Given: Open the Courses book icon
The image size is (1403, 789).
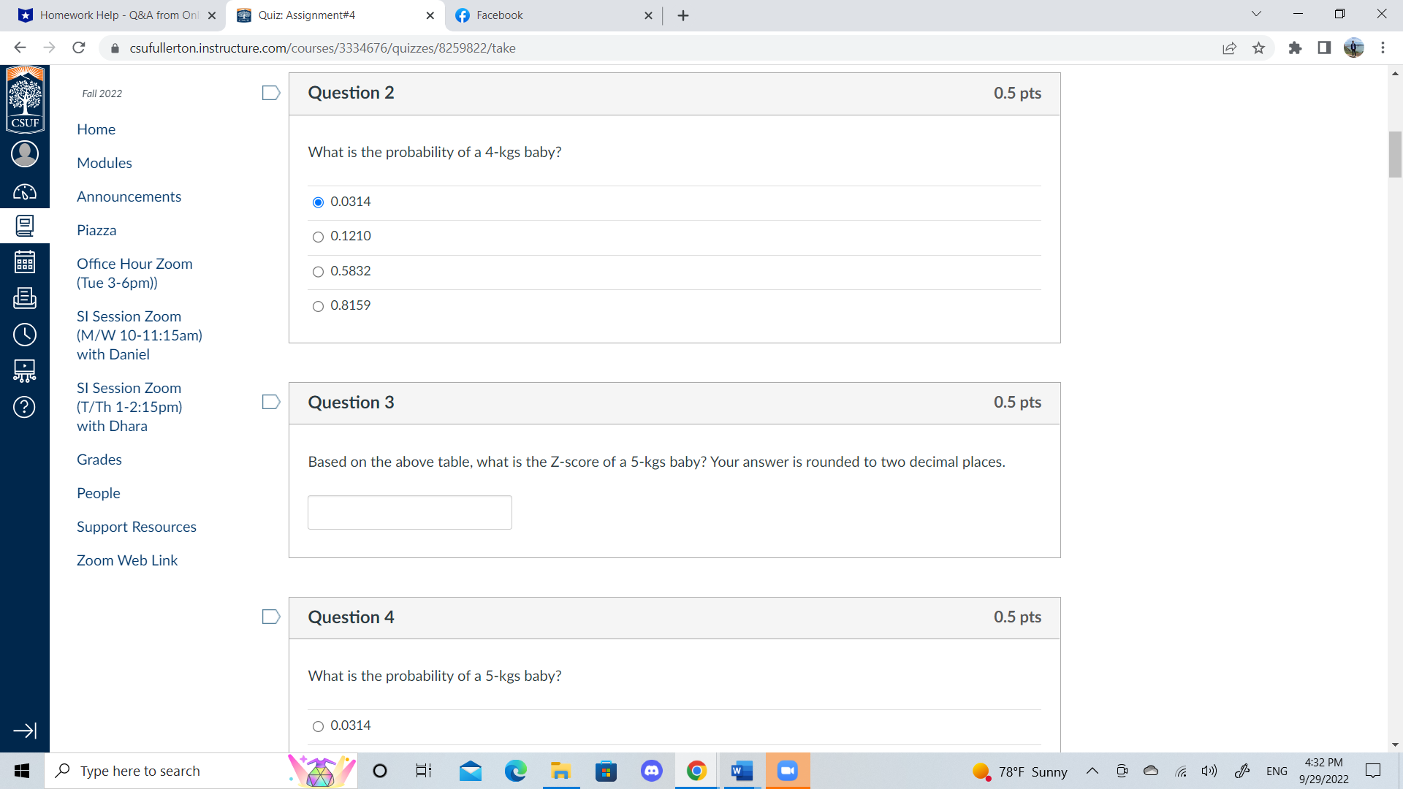Looking at the screenshot, I should click(x=24, y=225).
